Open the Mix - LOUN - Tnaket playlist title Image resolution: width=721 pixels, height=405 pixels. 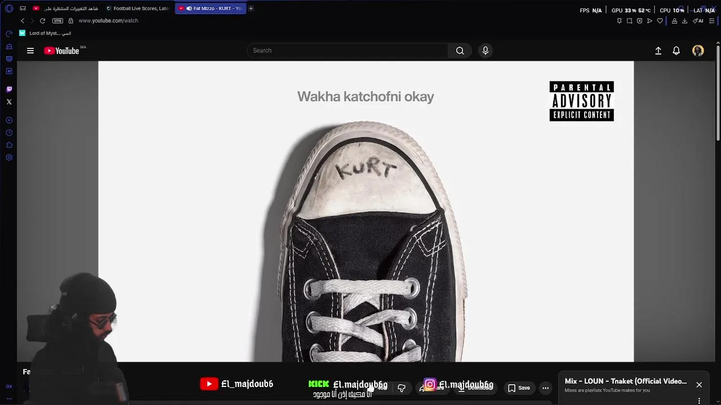pyautogui.click(x=626, y=381)
